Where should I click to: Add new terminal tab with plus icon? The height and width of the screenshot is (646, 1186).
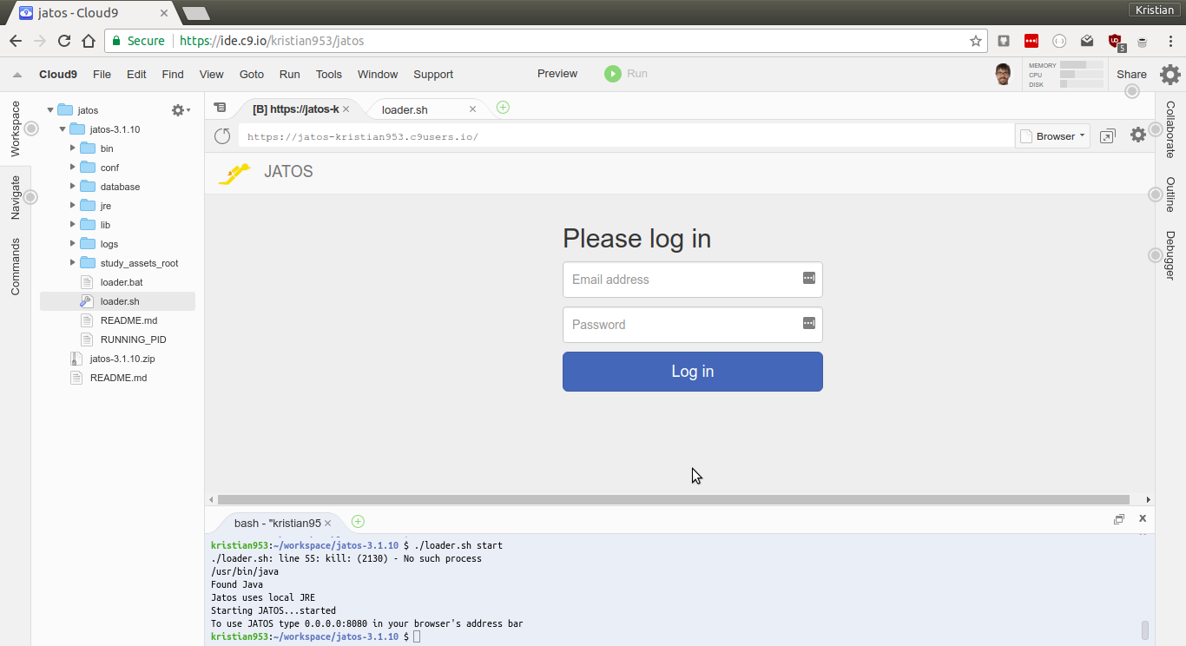(x=358, y=522)
